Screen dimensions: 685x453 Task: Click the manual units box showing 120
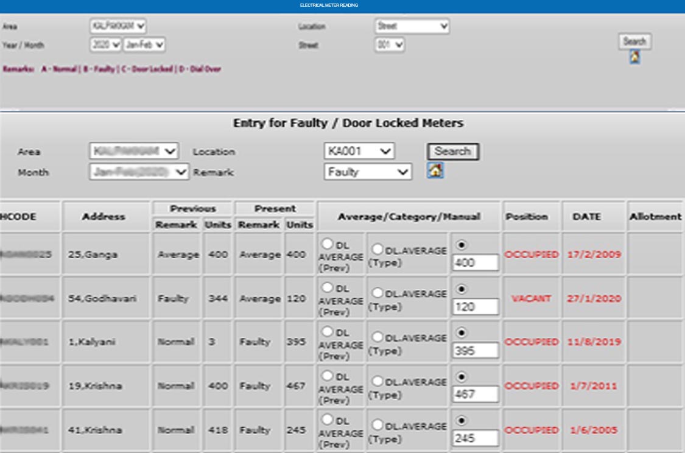(476, 307)
